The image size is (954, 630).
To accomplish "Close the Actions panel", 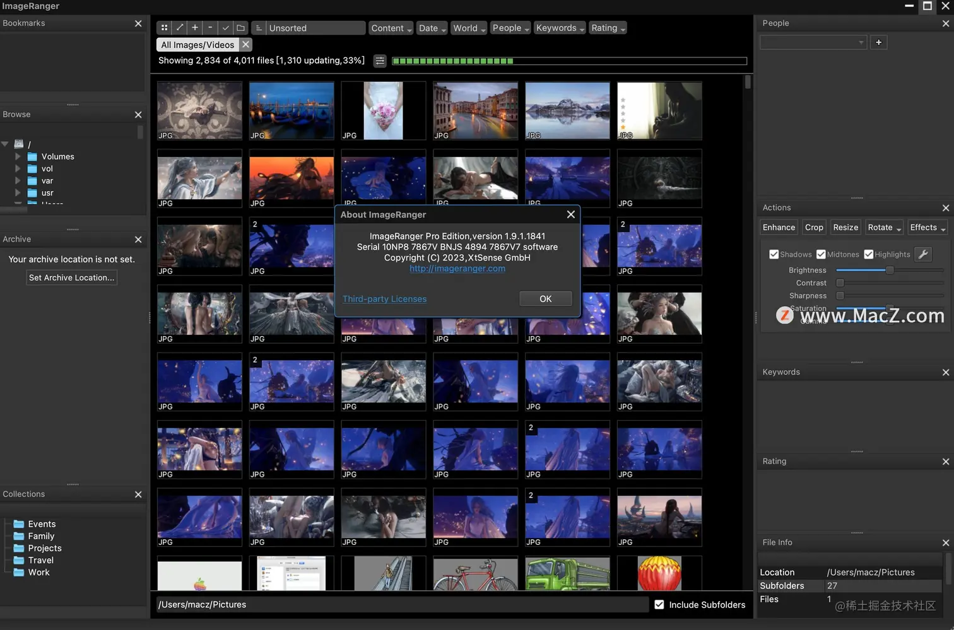I will tap(945, 208).
